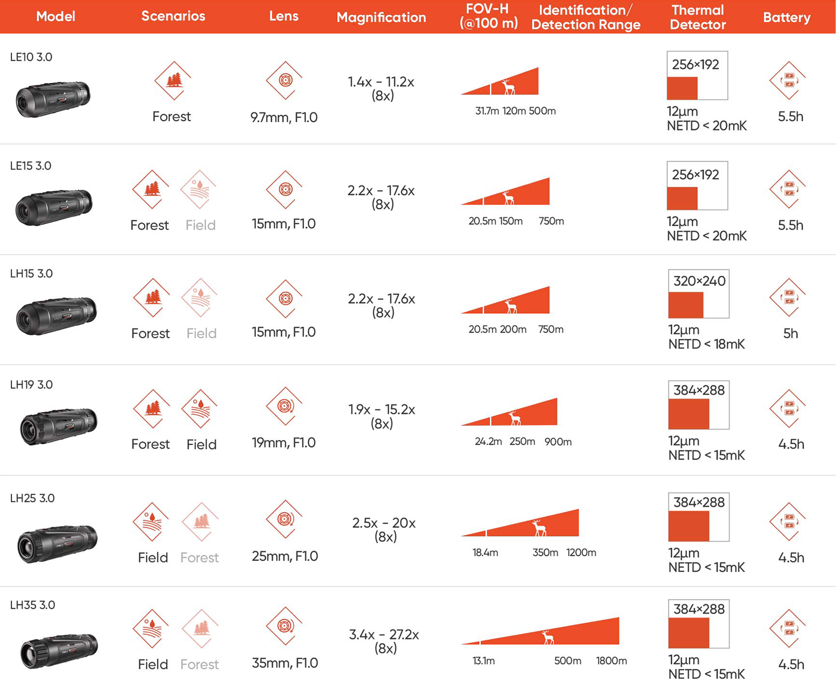Open the LE15 3.0 monocular product image
Screen dimensions: 836x697
54,207
